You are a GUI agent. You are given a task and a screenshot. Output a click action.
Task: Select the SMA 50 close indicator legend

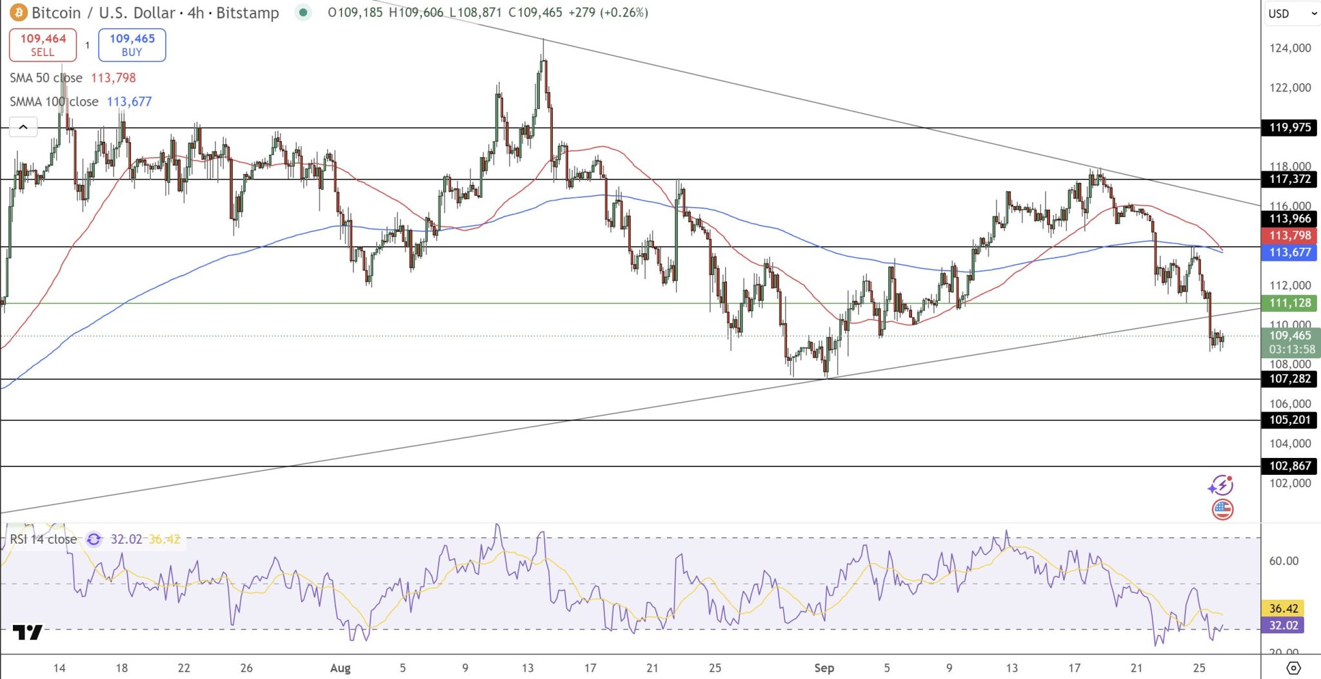point(46,78)
